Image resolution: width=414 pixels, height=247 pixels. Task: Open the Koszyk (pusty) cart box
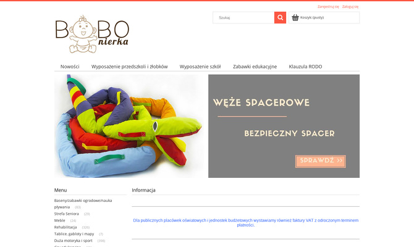[324, 18]
